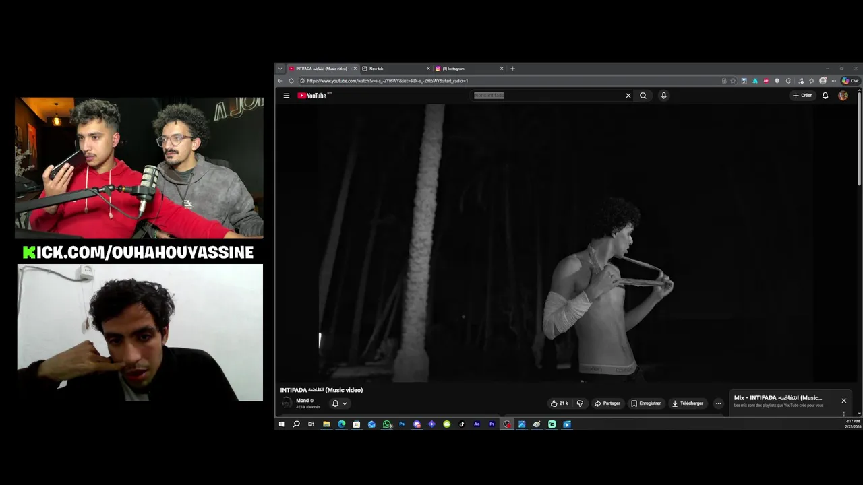Screen dimensions: 863x485
Task: Click the magnifier search button on YouTube
Action: point(643,96)
